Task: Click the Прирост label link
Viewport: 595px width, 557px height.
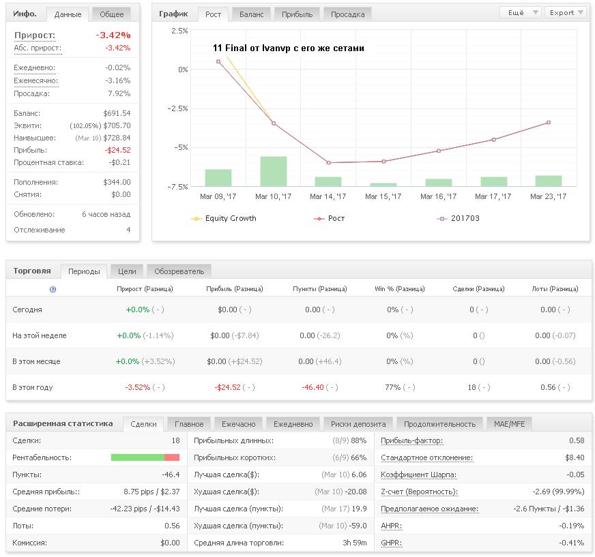Action: (x=35, y=35)
